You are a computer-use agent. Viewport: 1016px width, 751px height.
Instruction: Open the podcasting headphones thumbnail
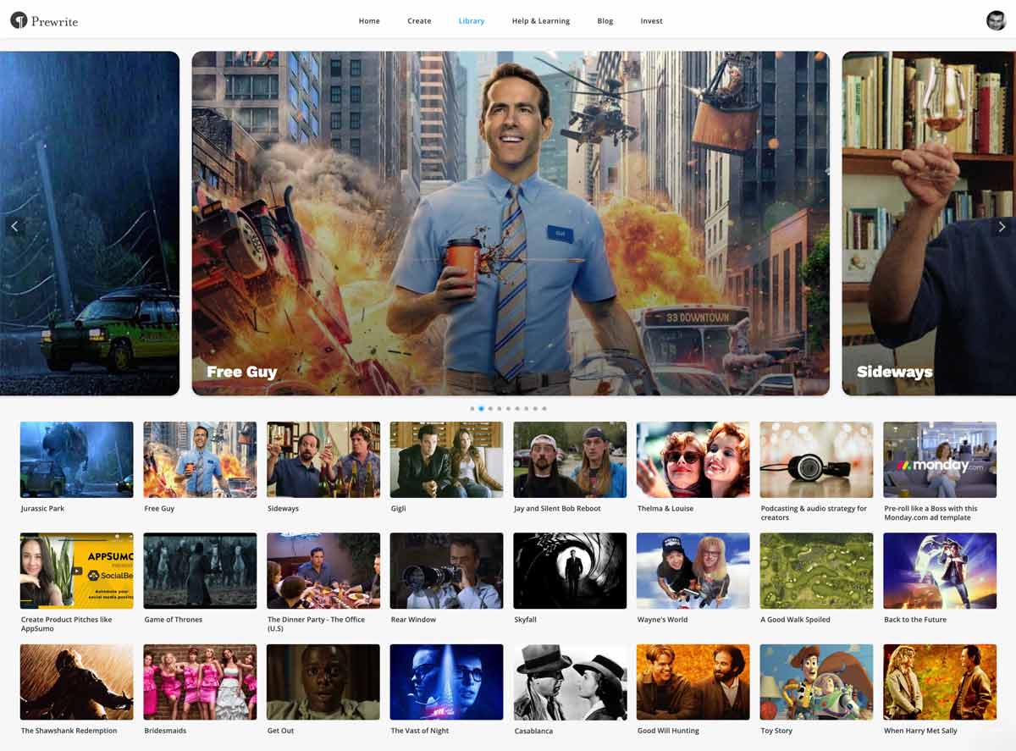pyautogui.click(x=816, y=460)
